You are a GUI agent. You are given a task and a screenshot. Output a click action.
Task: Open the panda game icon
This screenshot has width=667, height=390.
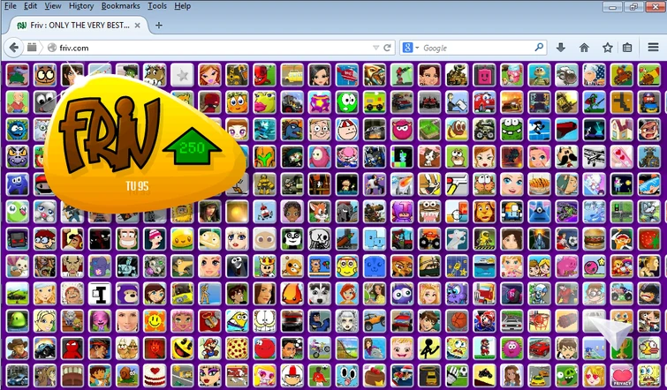point(292,239)
